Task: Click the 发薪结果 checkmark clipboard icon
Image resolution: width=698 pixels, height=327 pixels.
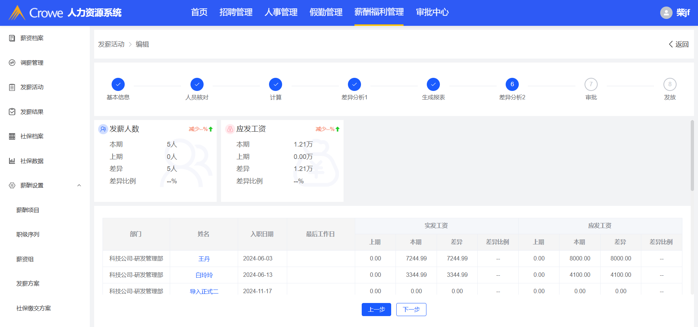Action: [x=12, y=112]
